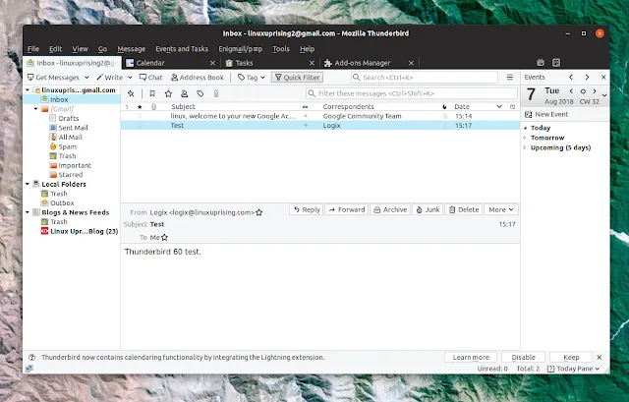The width and height of the screenshot is (629, 402).
Task: Reply to the Logix message
Action: coord(307,209)
